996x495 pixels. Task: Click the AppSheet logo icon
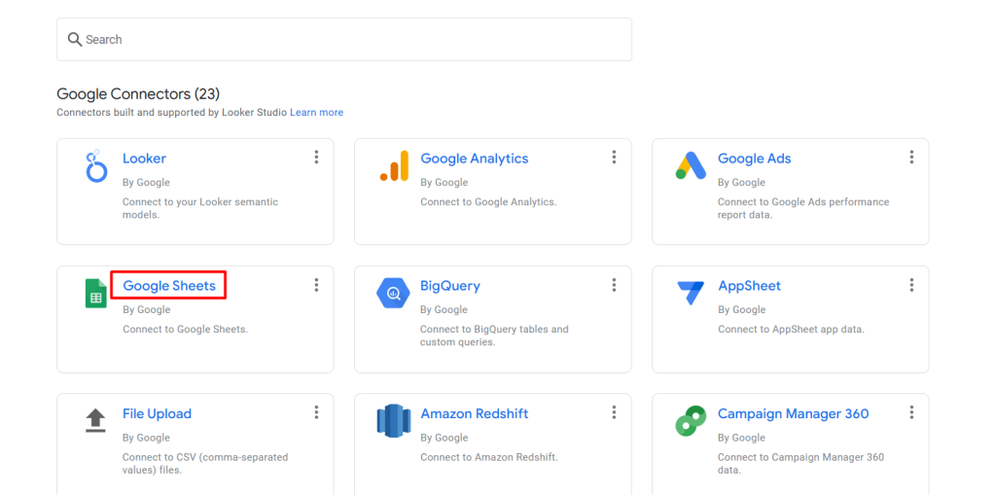(x=691, y=294)
